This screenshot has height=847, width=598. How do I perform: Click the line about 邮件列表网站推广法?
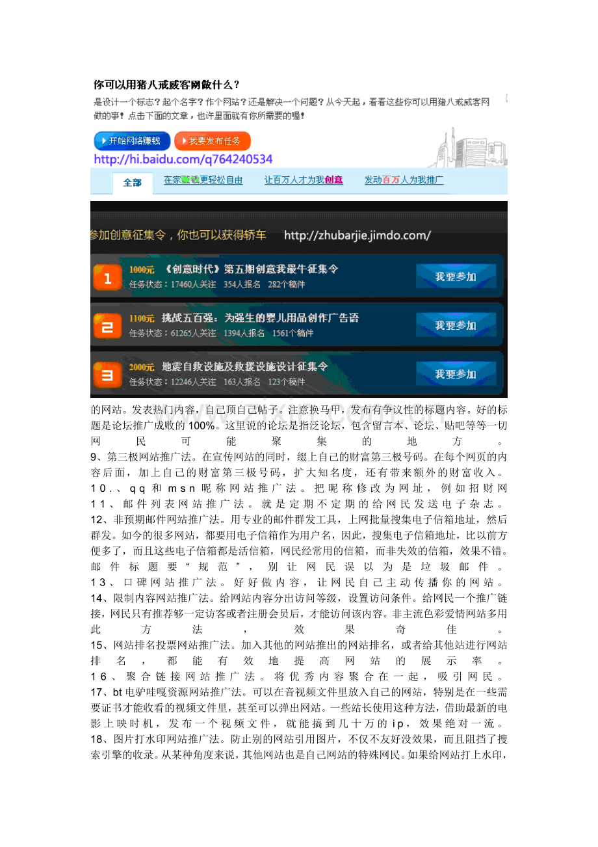[299, 503]
